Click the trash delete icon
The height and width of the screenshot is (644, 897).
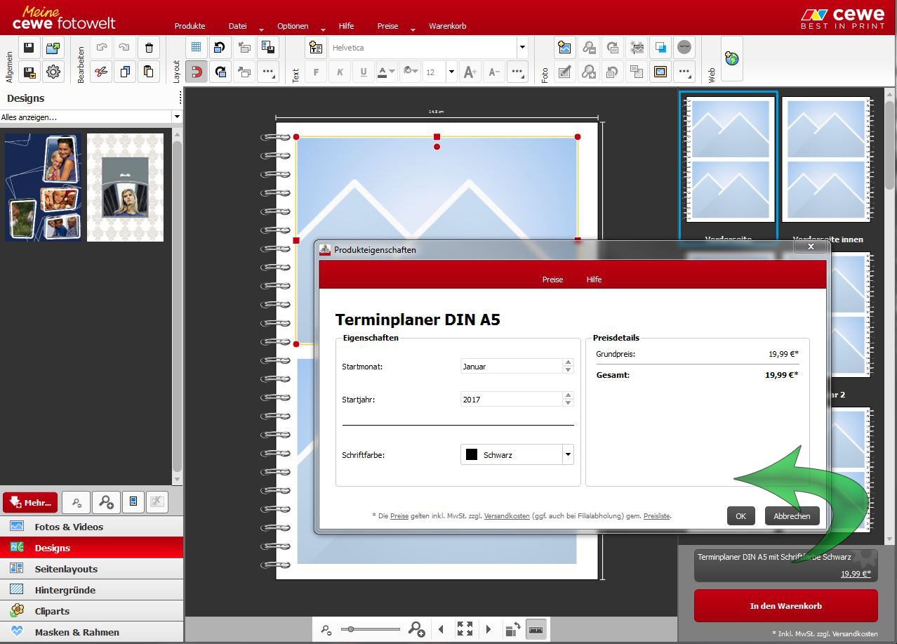[x=149, y=48]
